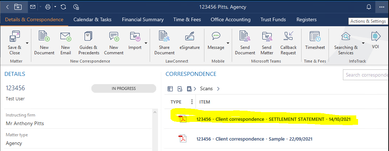Image resolution: width=389 pixels, height=151 pixels.
Task: Click the Search correspondence field
Action: (x=366, y=75)
